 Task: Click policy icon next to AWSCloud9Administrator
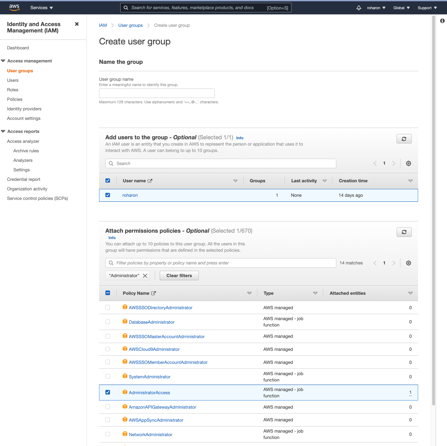125,349
